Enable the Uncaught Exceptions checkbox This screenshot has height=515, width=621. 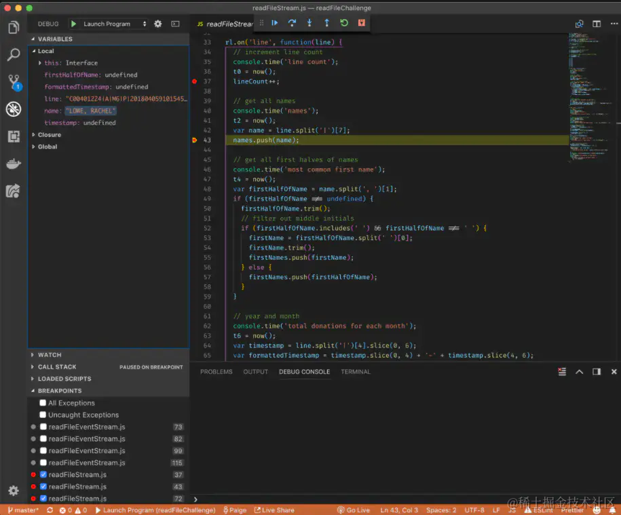coord(43,415)
